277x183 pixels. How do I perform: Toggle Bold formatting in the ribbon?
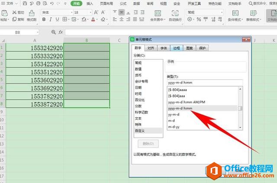tap(44, 19)
